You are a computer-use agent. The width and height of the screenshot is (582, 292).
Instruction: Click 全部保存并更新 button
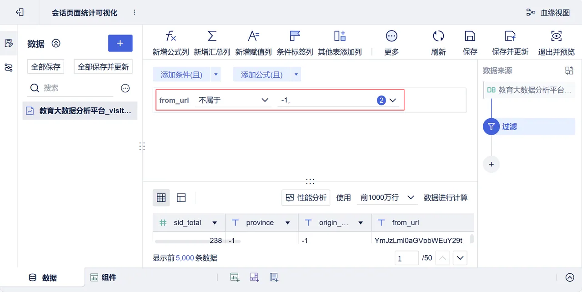103,67
